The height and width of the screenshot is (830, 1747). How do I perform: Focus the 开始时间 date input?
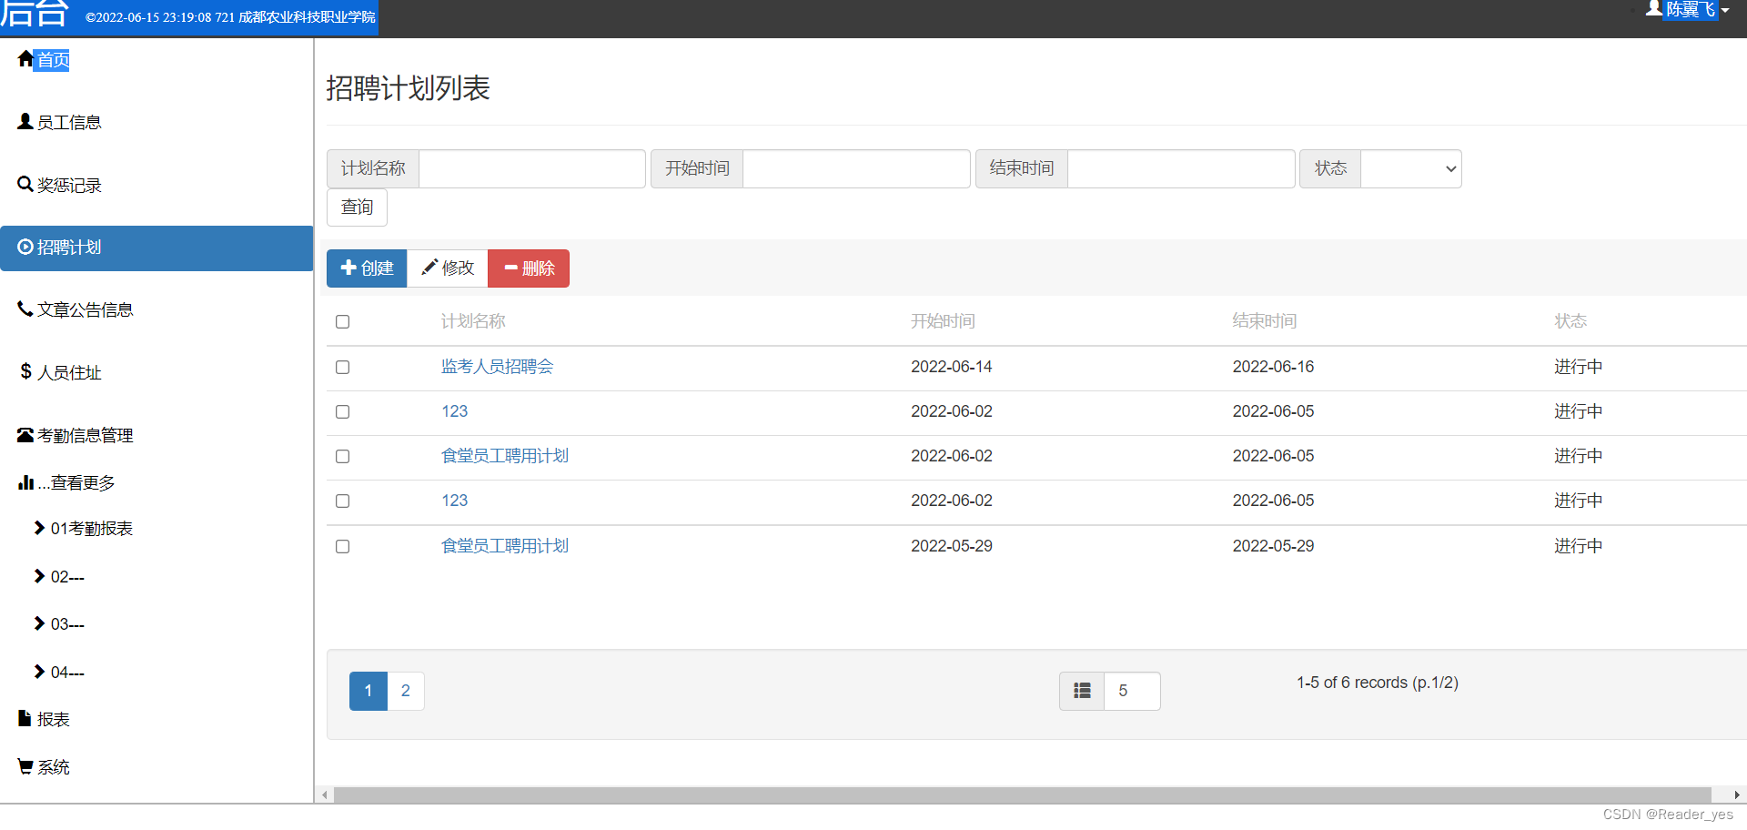tap(856, 168)
